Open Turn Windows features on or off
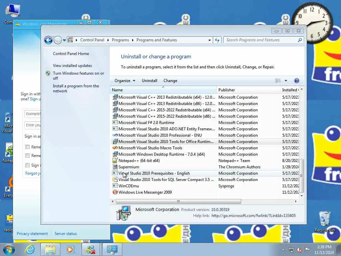This screenshot has width=341, height=256. [79, 76]
